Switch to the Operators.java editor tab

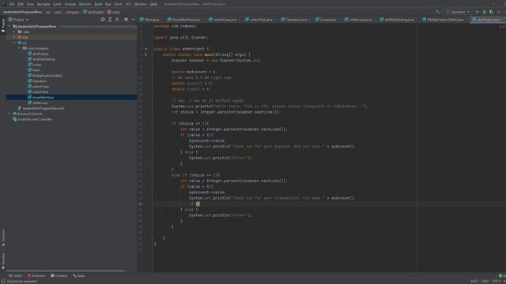[x=296, y=20]
